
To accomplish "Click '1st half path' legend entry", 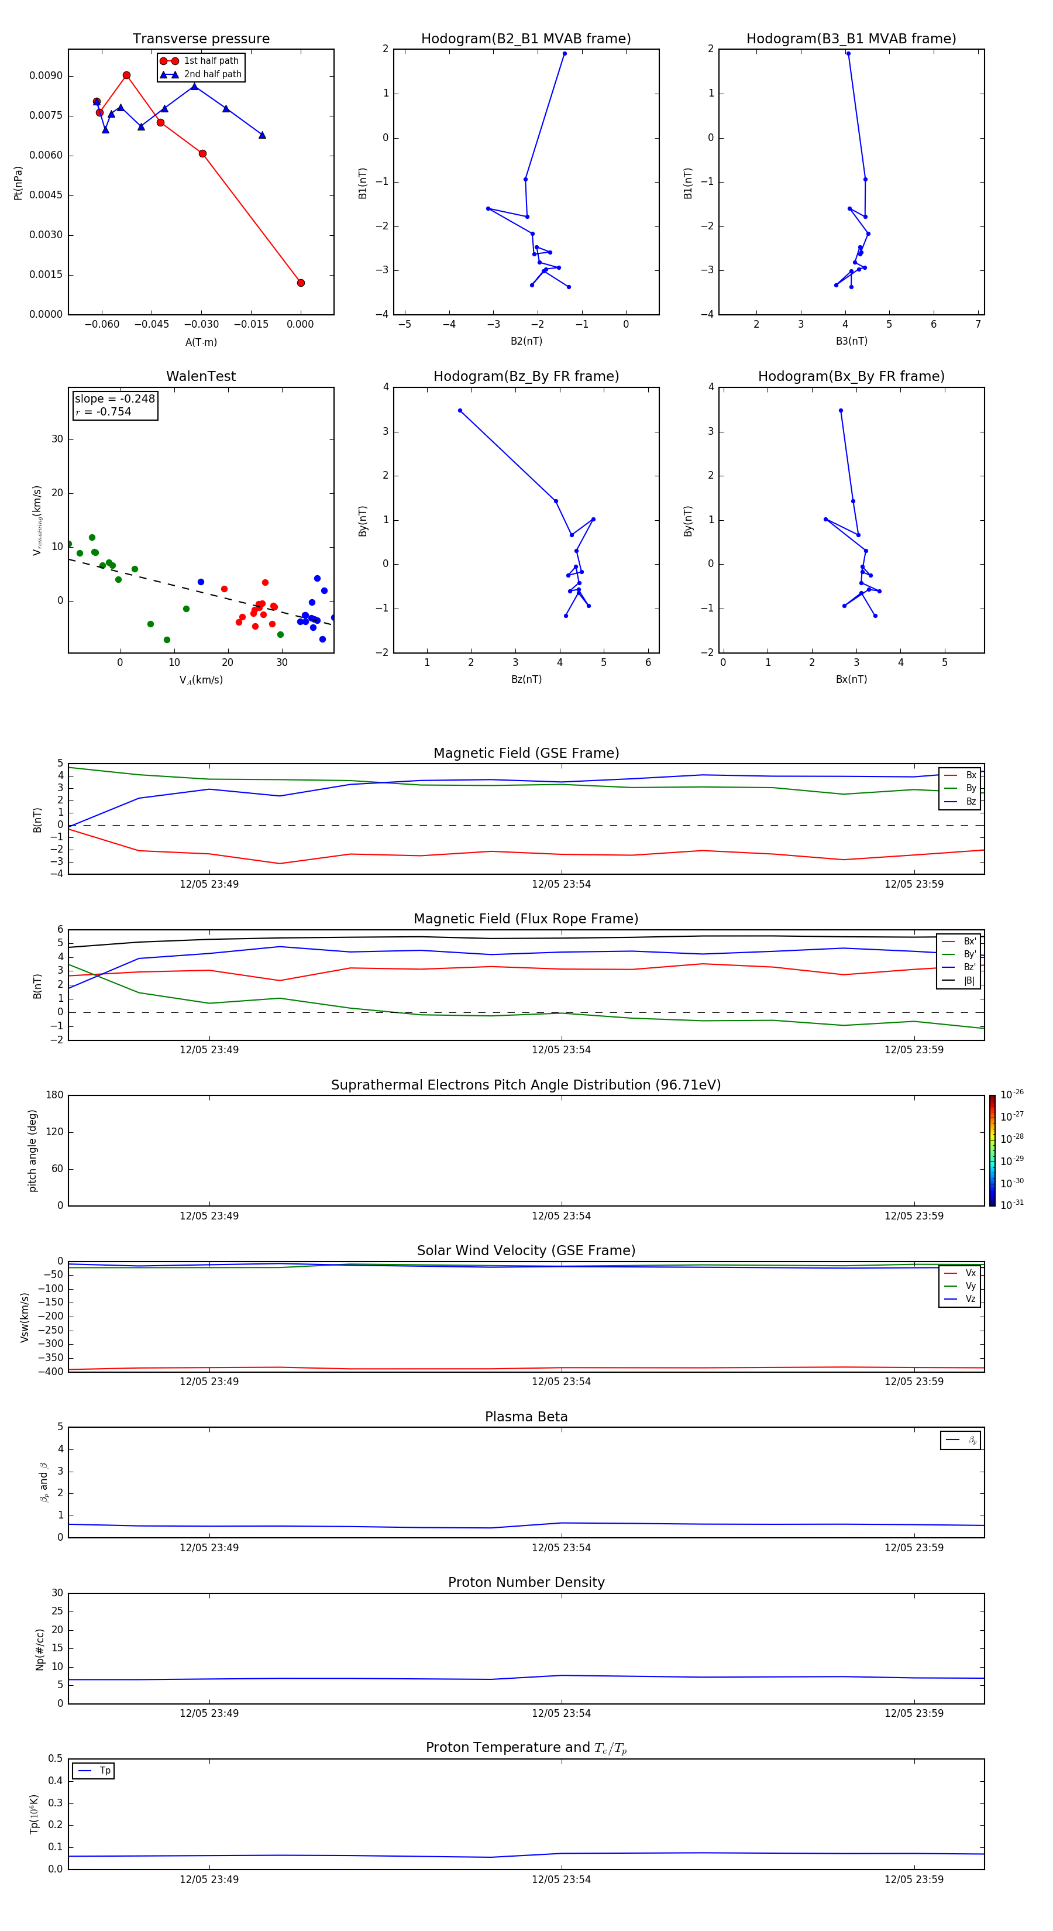I will click(x=199, y=61).
